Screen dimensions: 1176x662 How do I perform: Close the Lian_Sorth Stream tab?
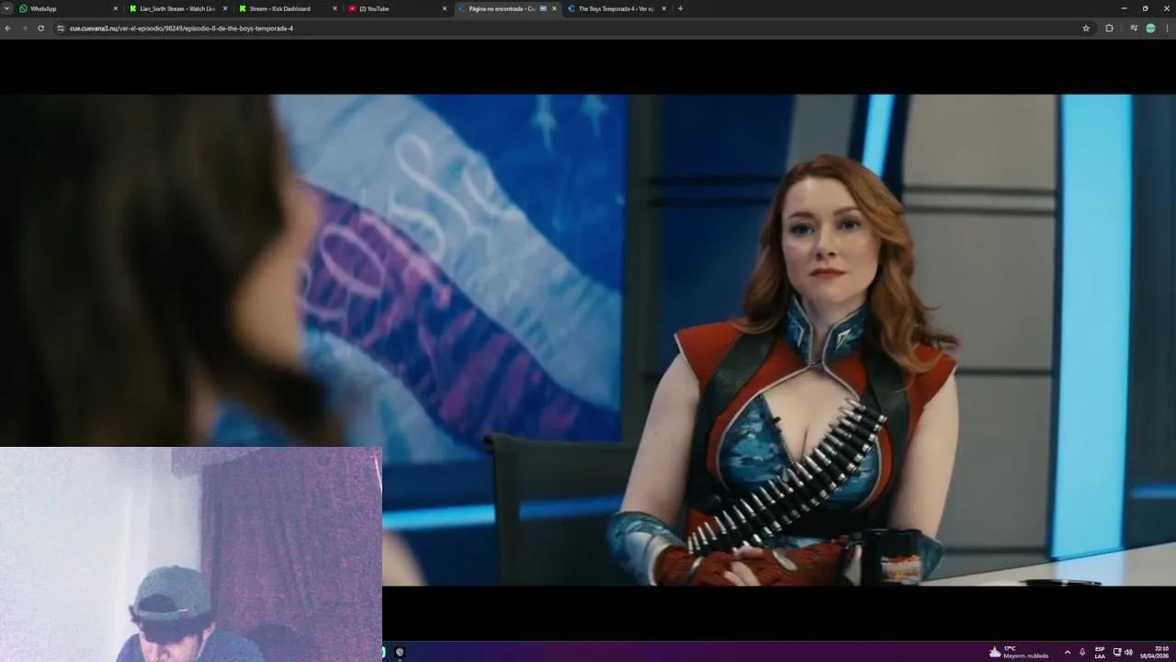click(225, 8)
